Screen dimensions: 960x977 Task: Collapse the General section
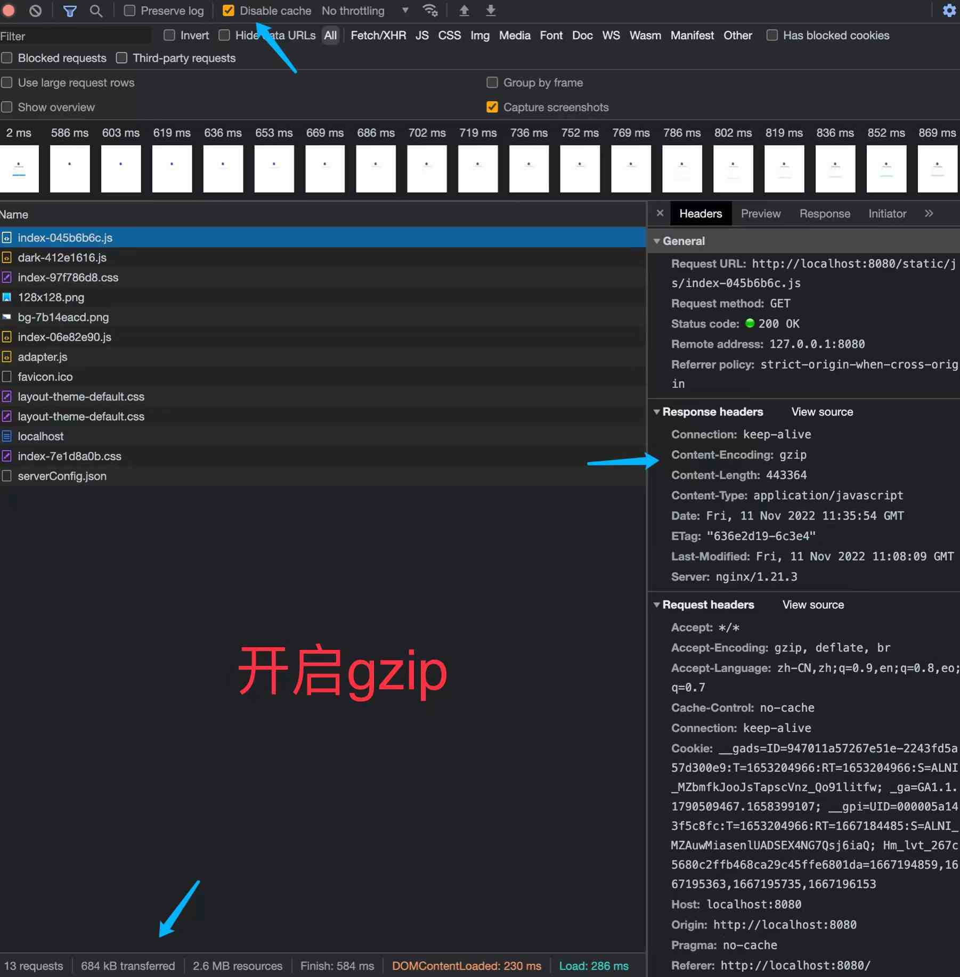click(x=657, y=241)
